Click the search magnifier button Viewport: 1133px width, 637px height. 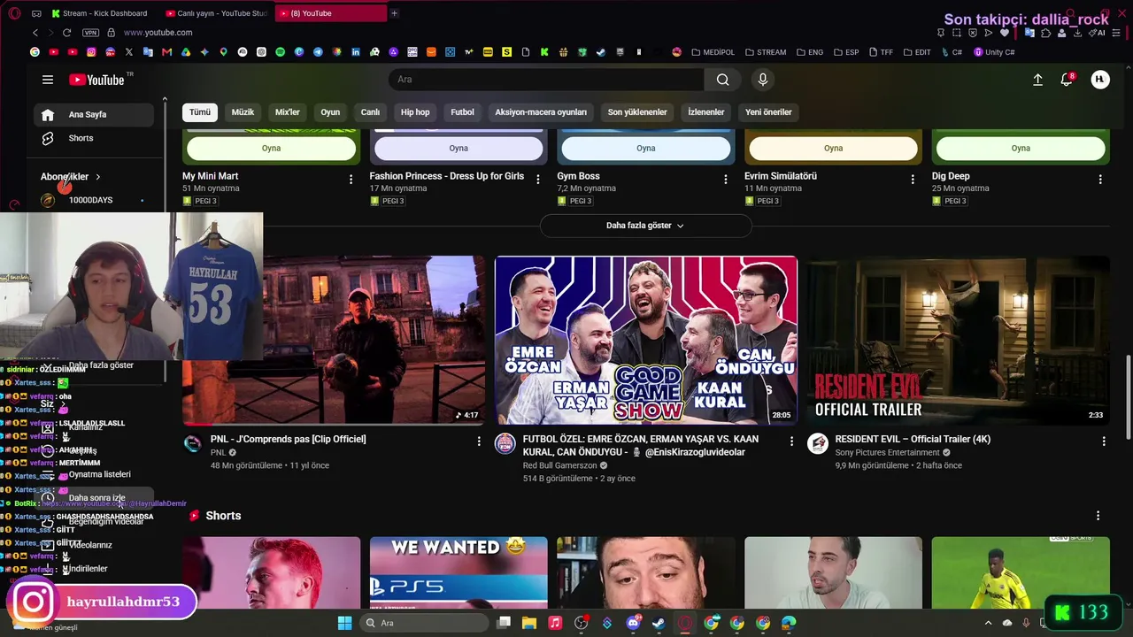click(x=723, y=80)
